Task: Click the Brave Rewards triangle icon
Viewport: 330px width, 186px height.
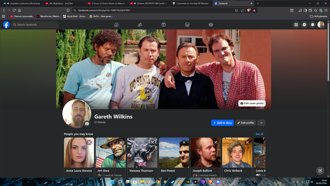Action: [254, 10]
